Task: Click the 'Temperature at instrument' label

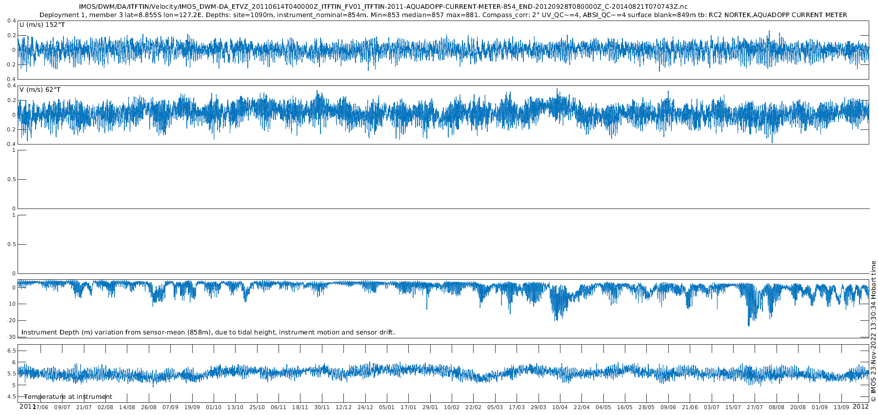Action: tap(68, 397)
